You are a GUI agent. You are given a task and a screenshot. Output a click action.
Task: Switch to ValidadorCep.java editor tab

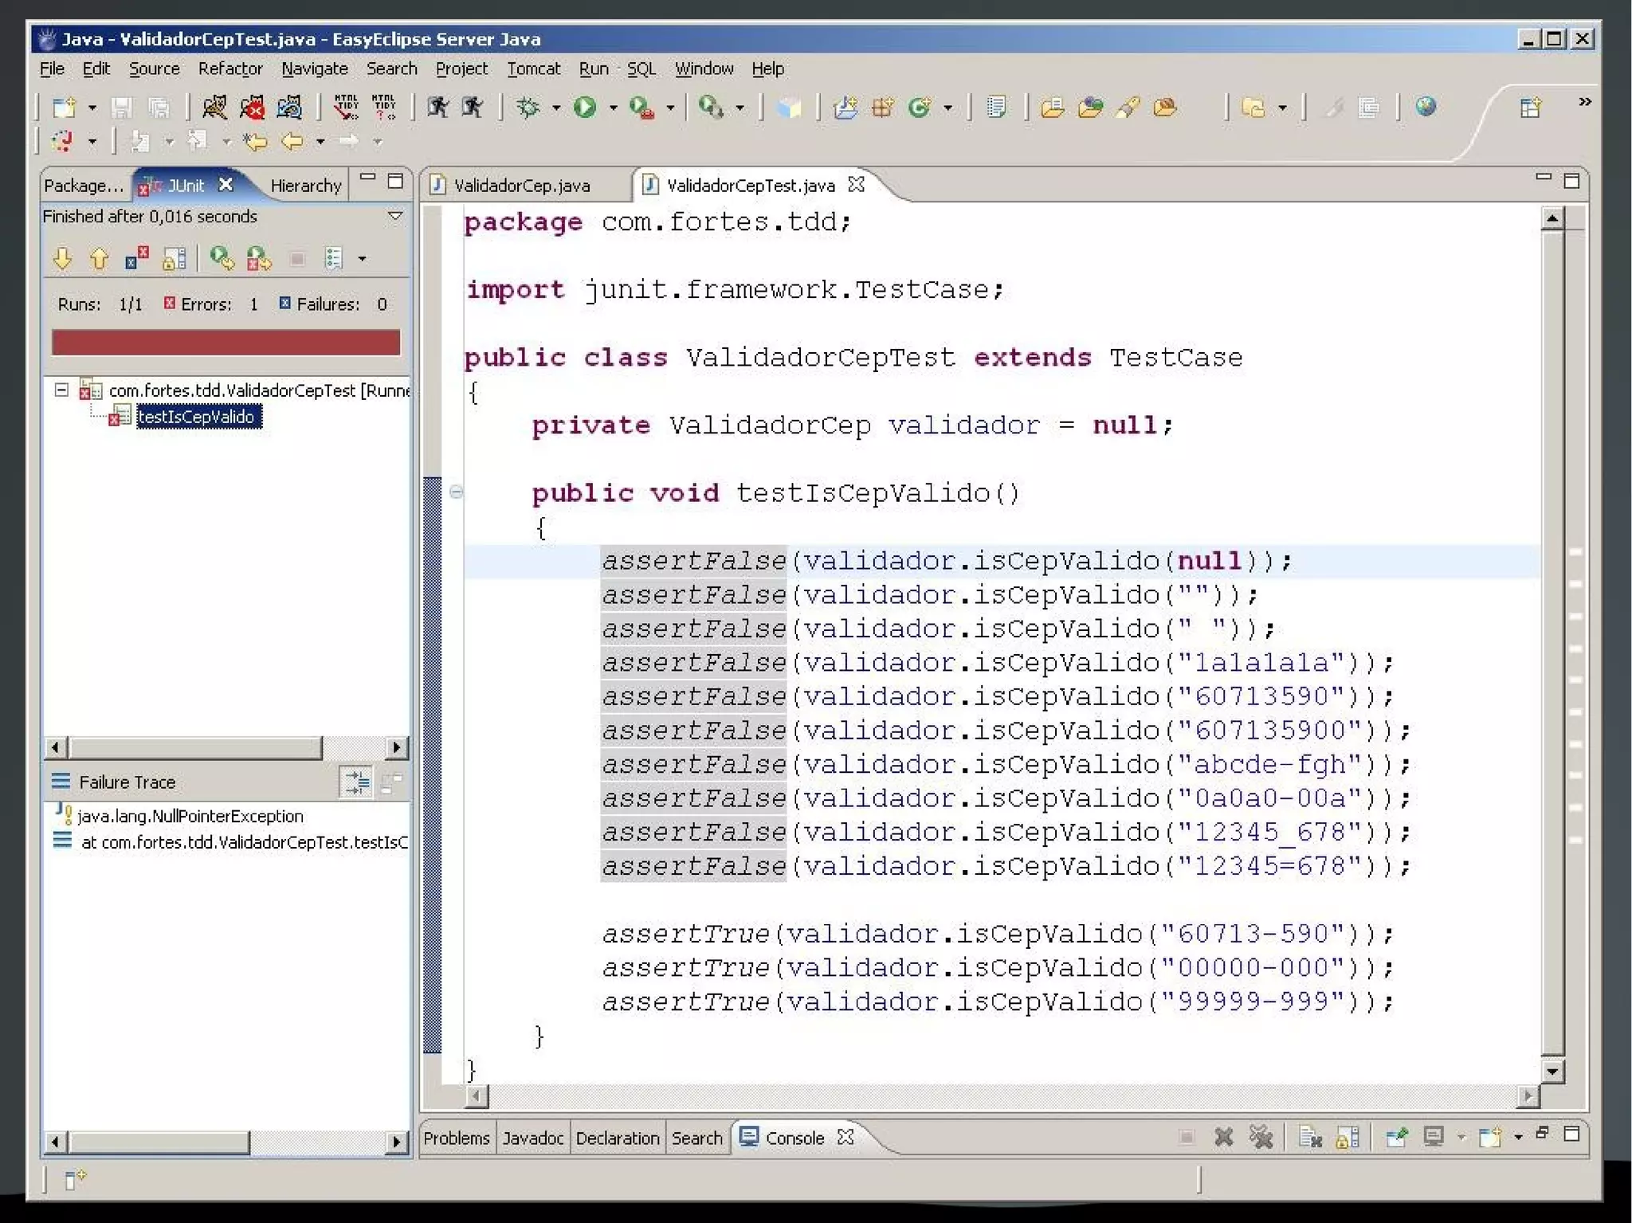pos(521,185)
